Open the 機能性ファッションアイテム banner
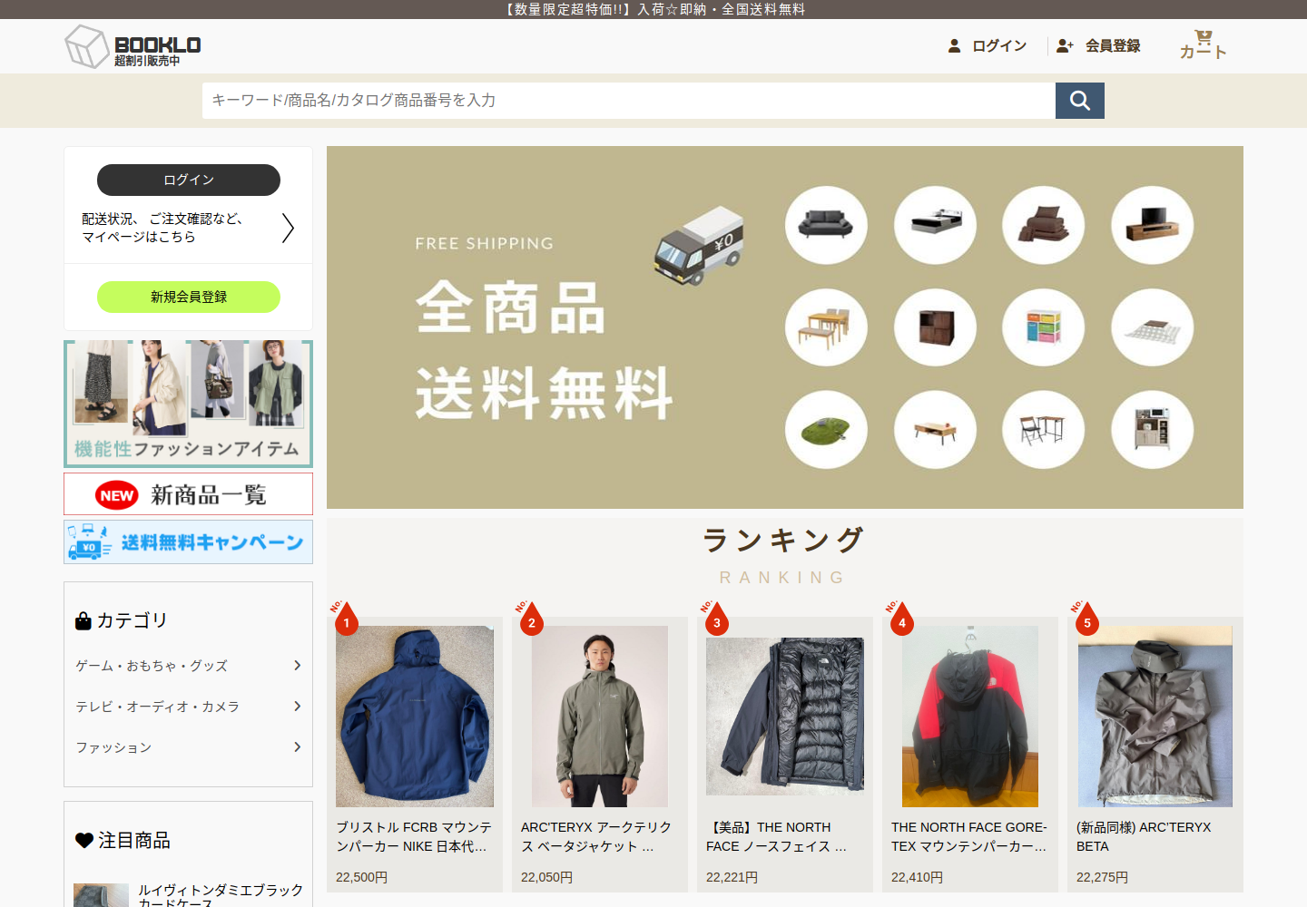 [x=189, y=404]
